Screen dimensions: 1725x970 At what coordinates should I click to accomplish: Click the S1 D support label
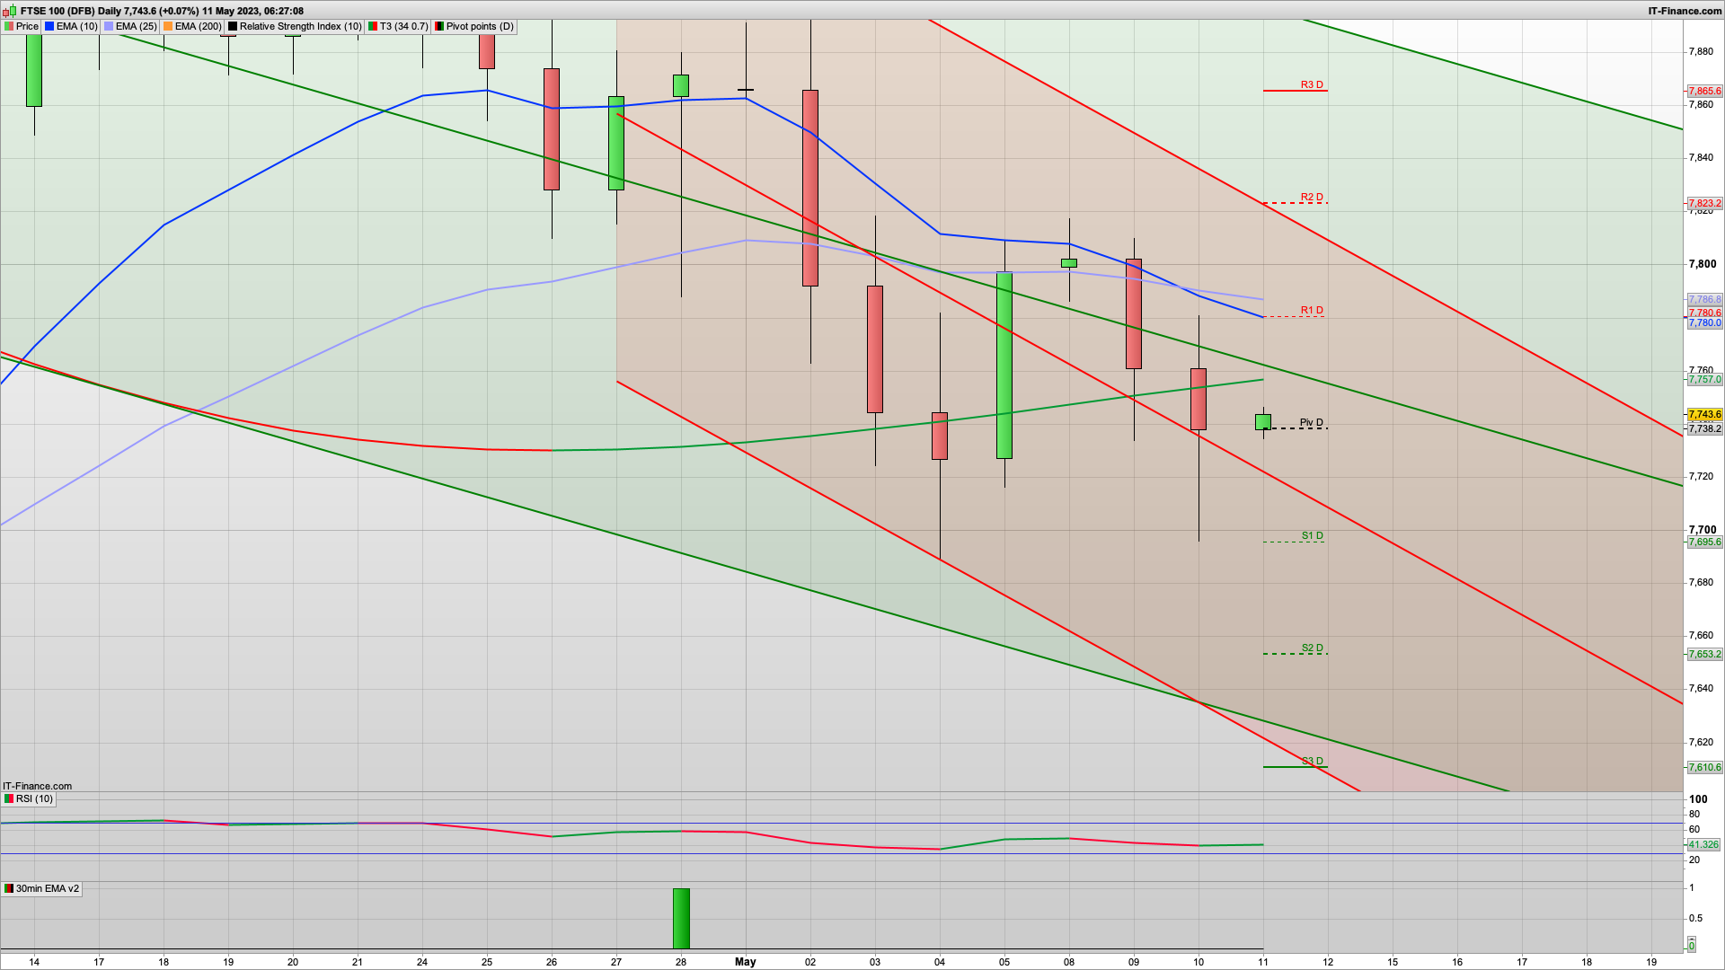[1312, 535]
